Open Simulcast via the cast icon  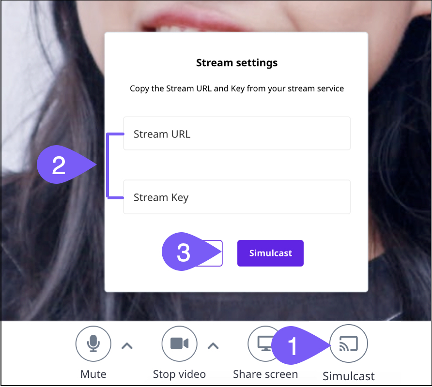tap(349, 344)
